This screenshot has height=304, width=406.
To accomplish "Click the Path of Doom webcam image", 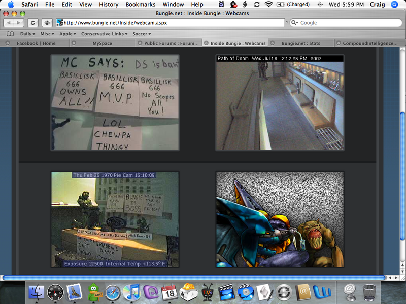I will click(280, 103).
